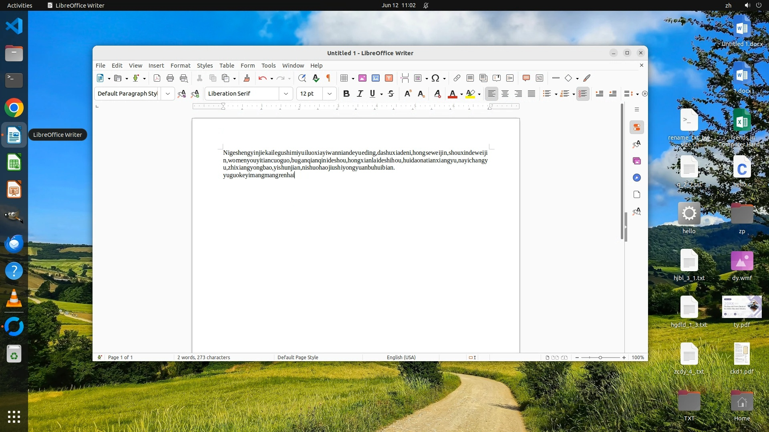Click the Print icon in toolbar
The width and height of the screenshot is (769, 432).
pyautogui.click(x=170, y=78)
